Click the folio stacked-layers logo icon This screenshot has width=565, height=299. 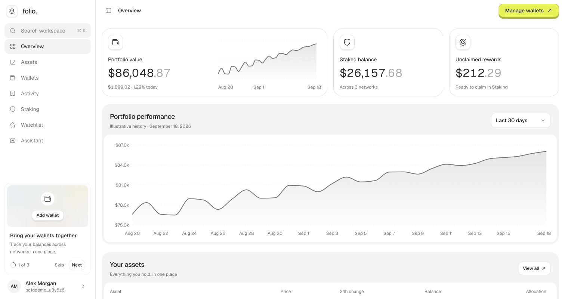(12, 11)
